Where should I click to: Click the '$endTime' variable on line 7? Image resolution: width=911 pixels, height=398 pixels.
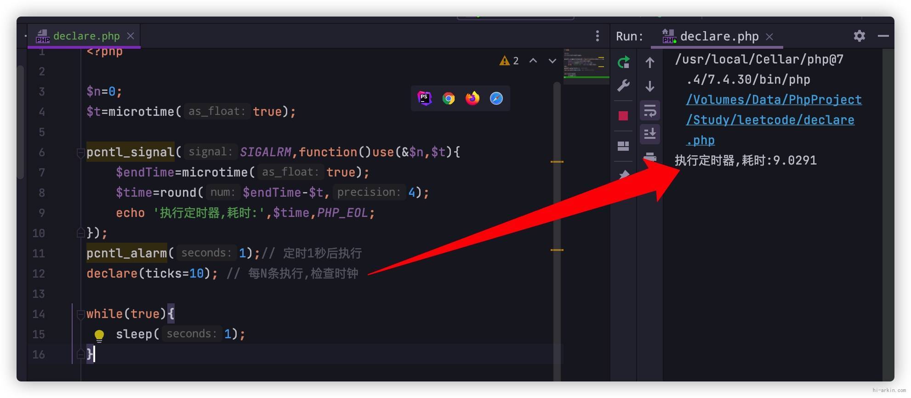click(x=145, y=172)
